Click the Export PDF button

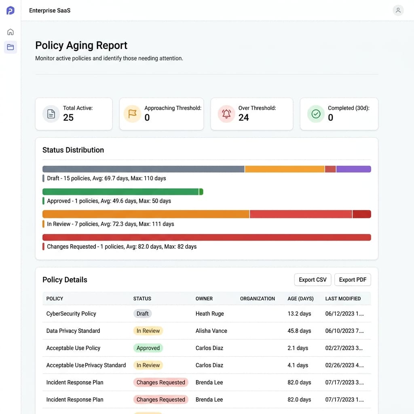pyautogui.click(x=352, y=279)
